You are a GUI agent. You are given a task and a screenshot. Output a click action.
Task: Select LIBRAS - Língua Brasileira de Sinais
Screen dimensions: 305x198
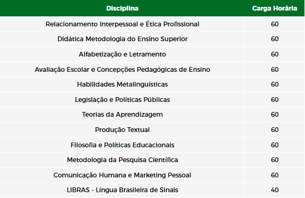pyautogui.click(x=122, y=190)
